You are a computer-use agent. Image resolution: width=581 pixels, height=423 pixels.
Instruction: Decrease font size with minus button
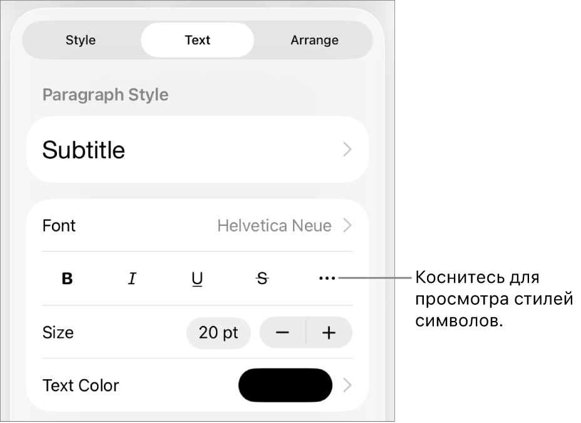[x=283, y=333]
